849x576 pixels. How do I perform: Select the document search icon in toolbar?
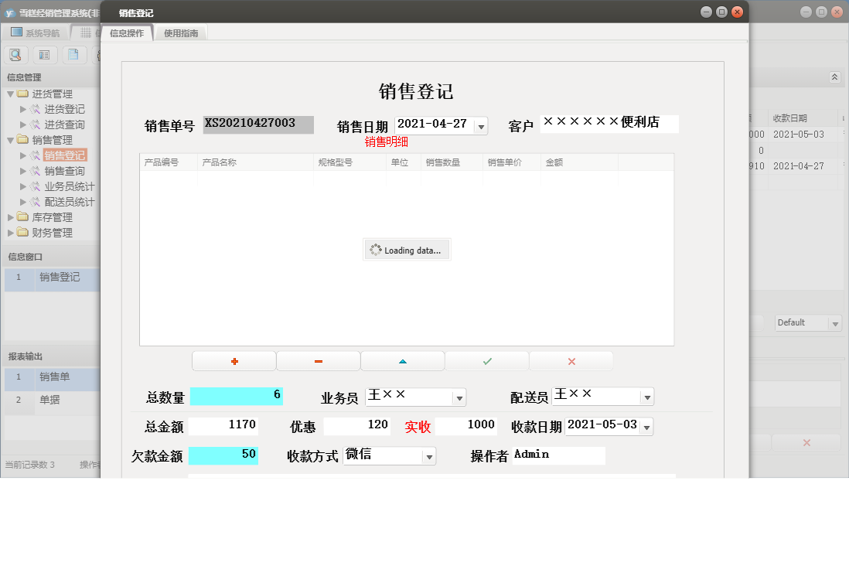[15, 54]
